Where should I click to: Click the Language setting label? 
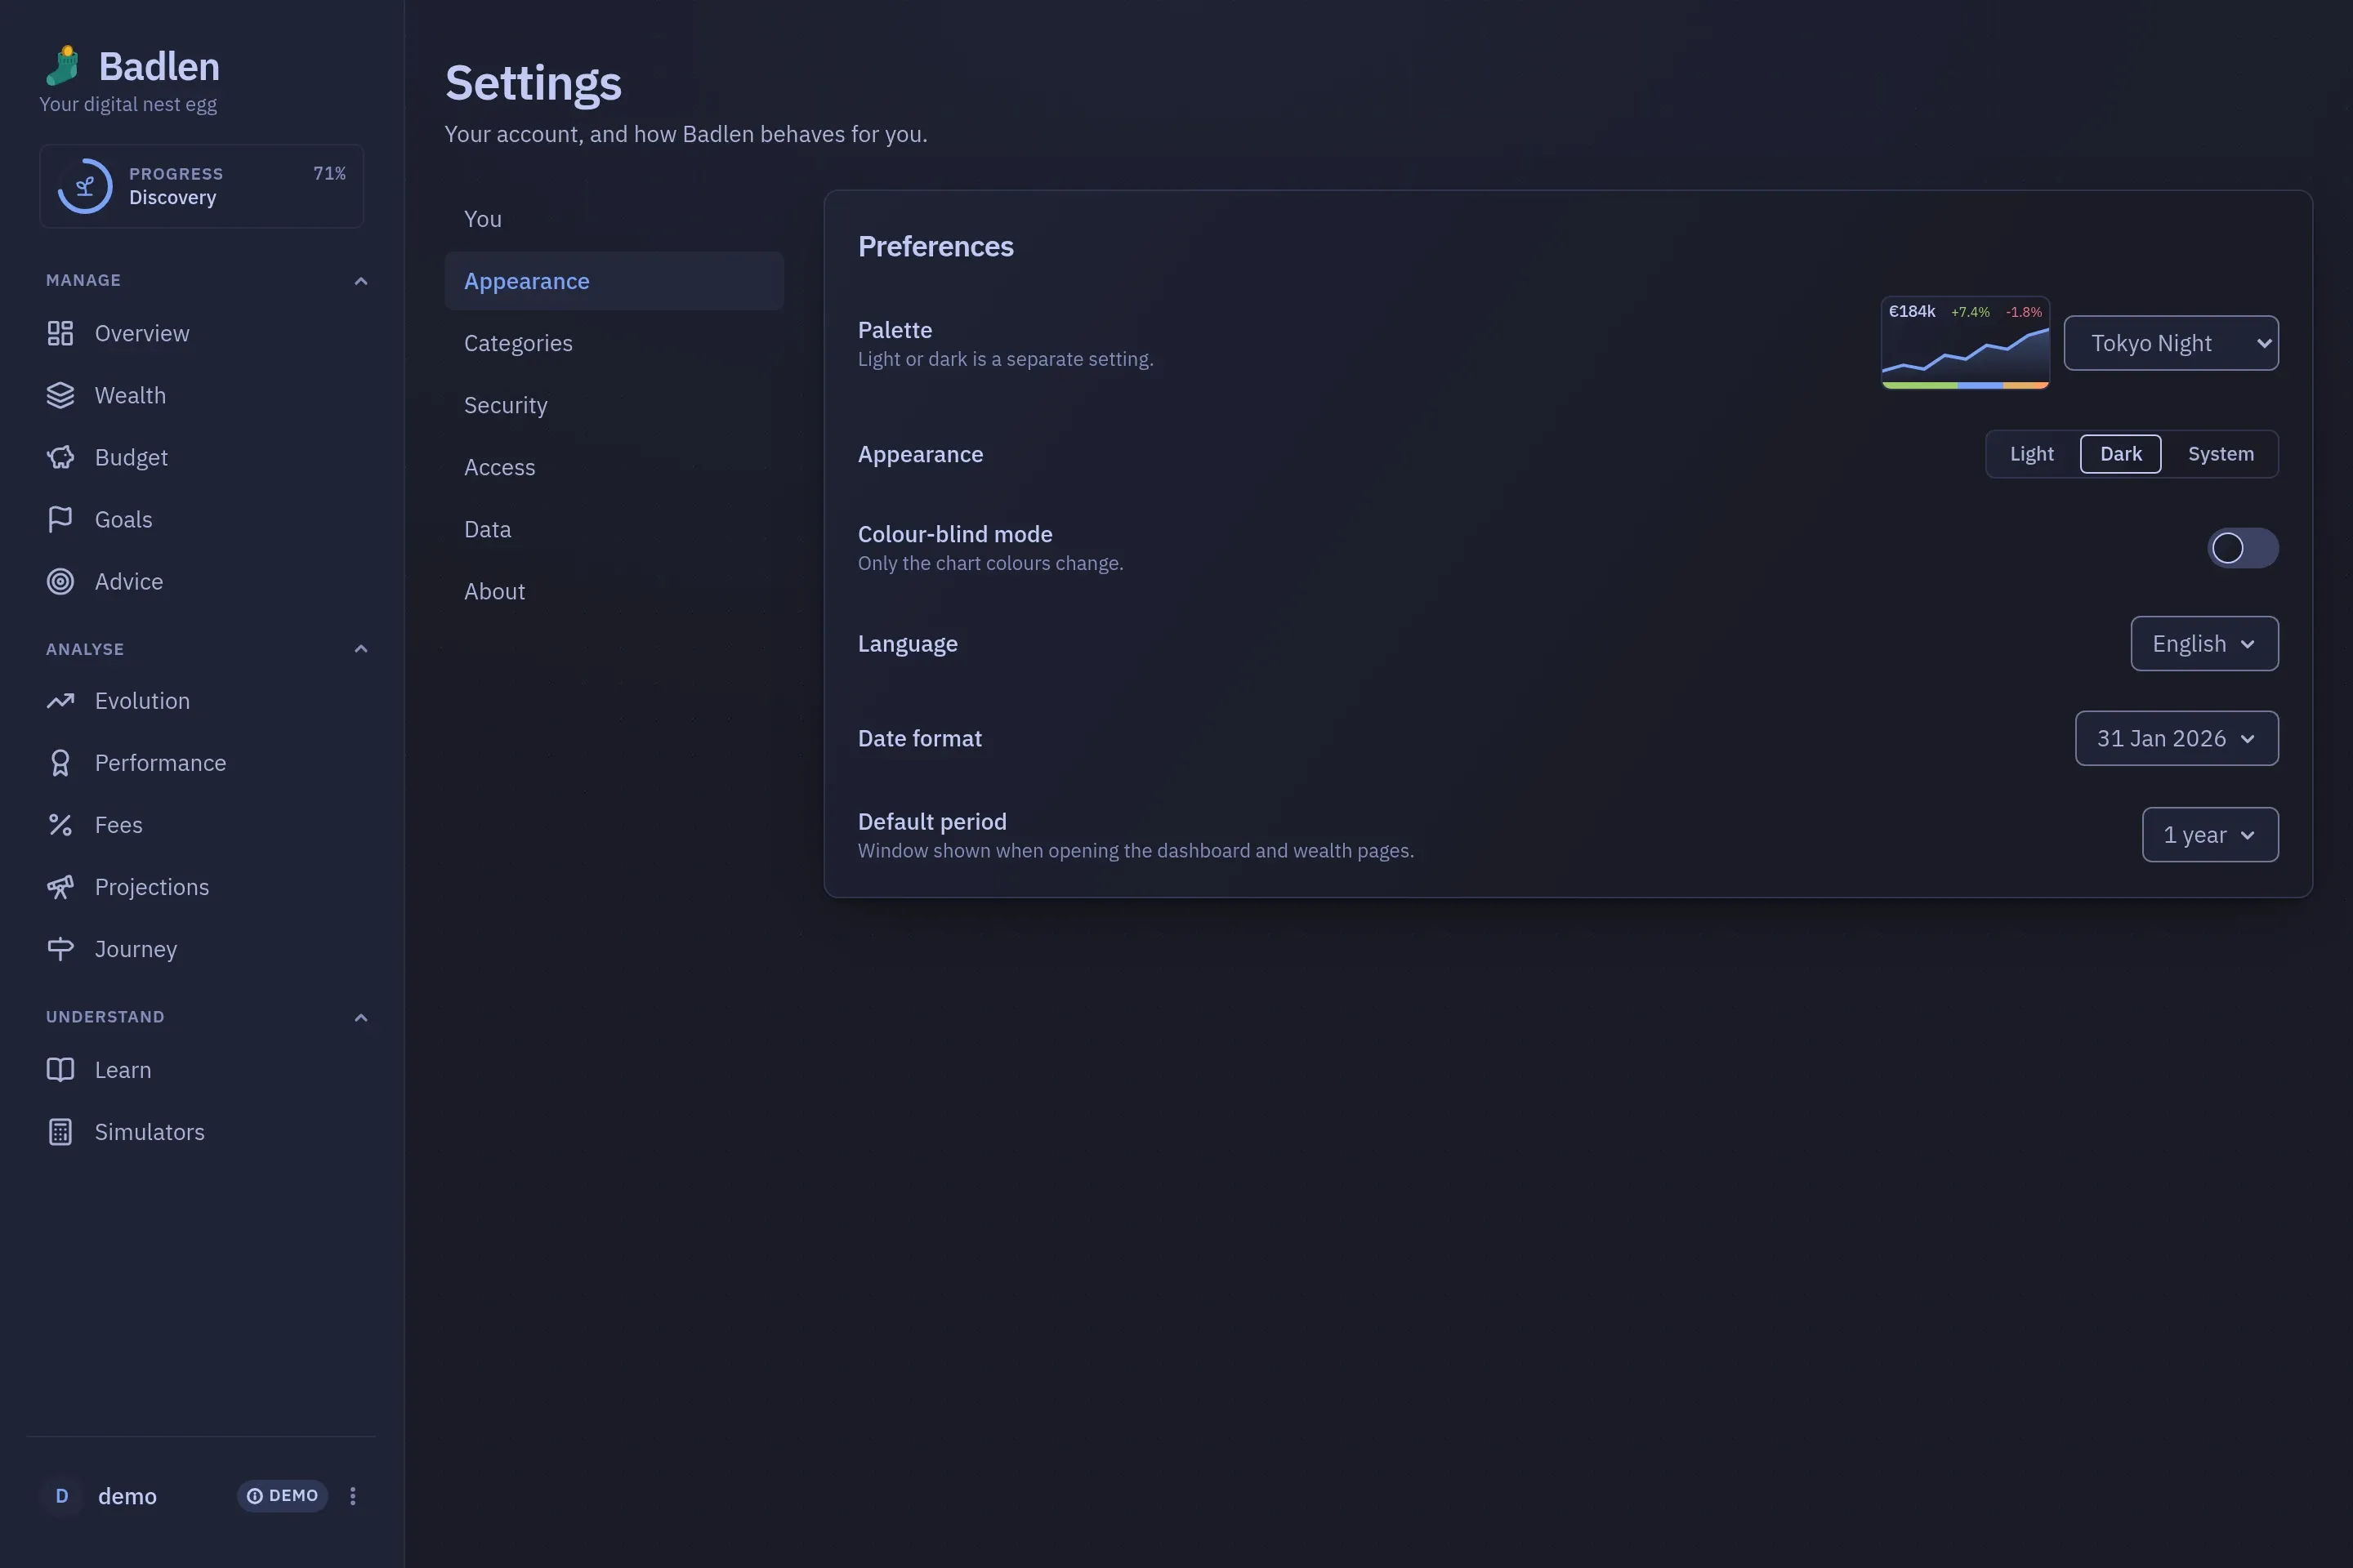908,644
